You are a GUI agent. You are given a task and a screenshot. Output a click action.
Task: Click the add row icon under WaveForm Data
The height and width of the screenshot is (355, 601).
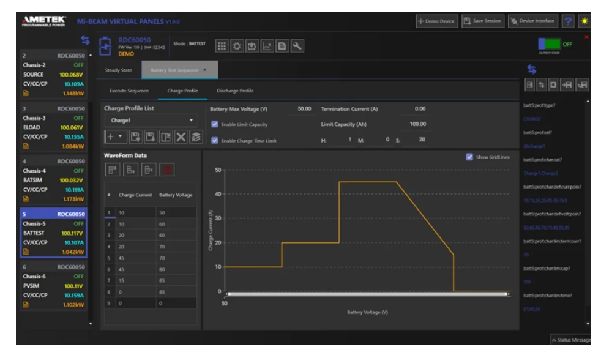(113, 170)
